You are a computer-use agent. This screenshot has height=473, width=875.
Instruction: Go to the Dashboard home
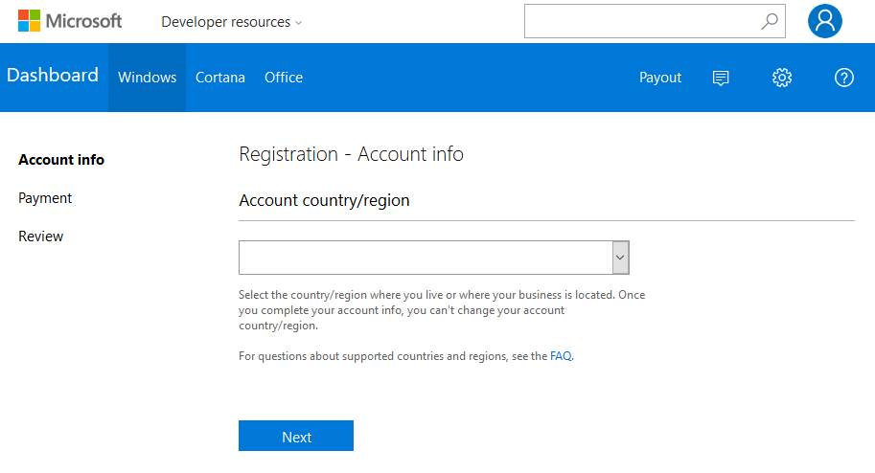pos(53,76)
